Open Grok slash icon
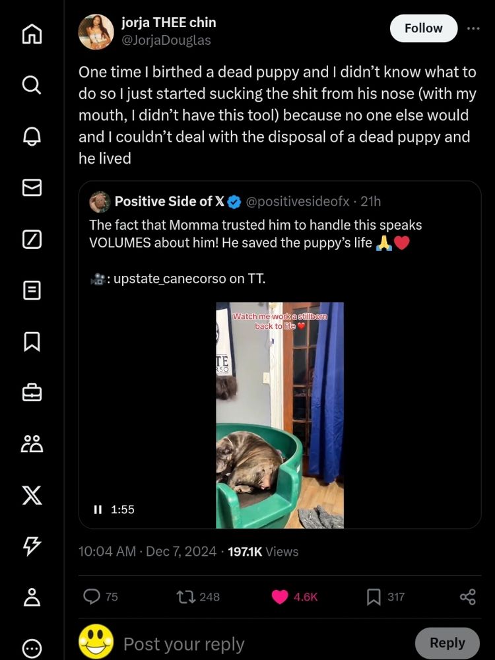Viewport: 495px width, 660px height. 32,239
